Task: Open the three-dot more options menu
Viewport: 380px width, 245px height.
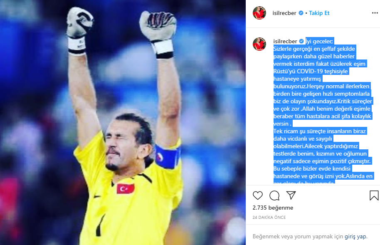Action: [x=375, y=13]
